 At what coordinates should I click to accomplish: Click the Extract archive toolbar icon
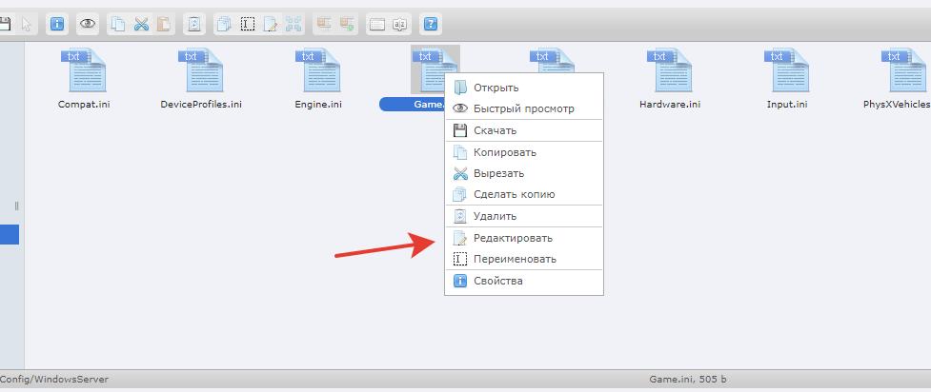point(324,25)
